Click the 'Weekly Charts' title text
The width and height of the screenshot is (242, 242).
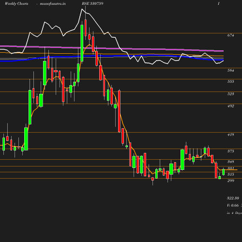tap(16, 3)
